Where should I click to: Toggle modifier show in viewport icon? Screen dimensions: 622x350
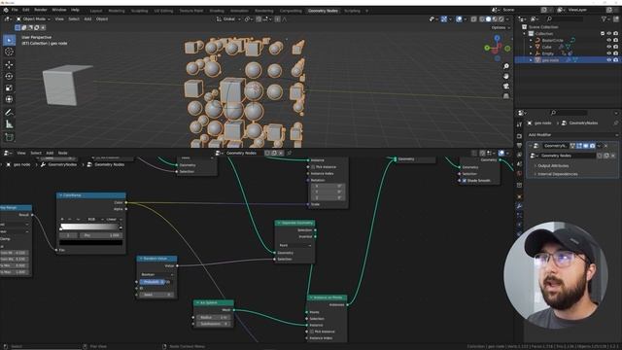(x=585, y=146)
